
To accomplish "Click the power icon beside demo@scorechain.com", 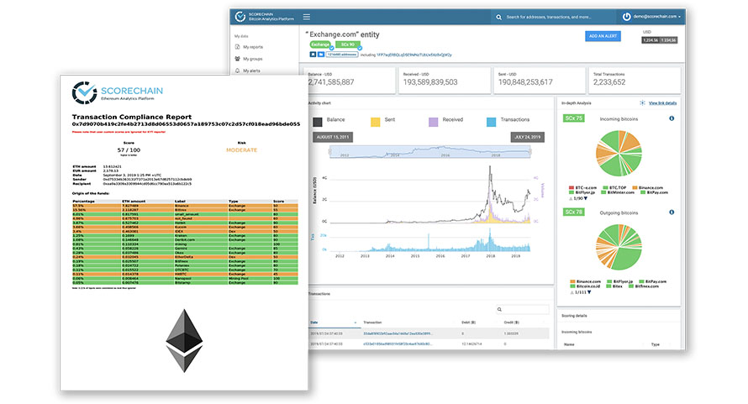I will coord(627,17).
